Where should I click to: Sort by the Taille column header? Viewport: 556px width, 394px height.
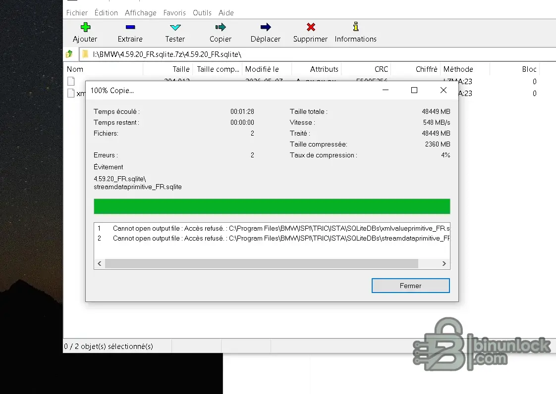point(168,69)
